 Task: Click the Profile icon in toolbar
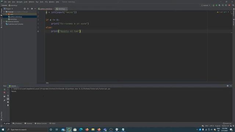(223, 5)
